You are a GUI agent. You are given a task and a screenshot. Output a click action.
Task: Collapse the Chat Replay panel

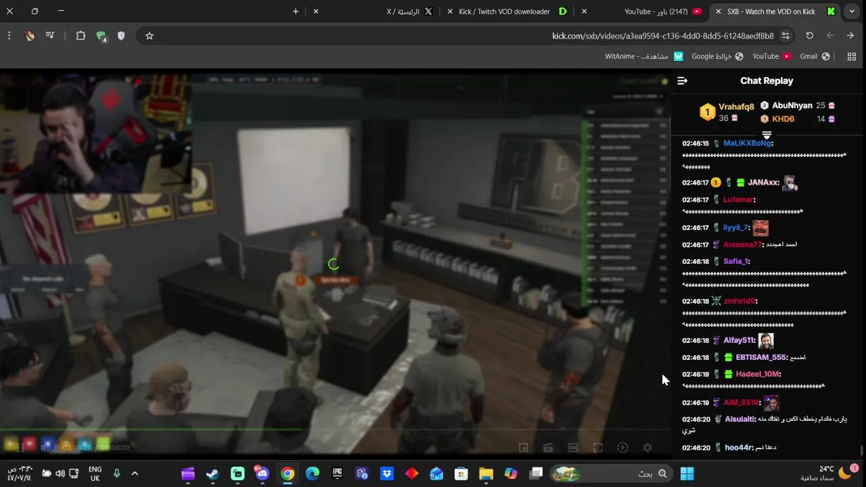pos(682,80)
